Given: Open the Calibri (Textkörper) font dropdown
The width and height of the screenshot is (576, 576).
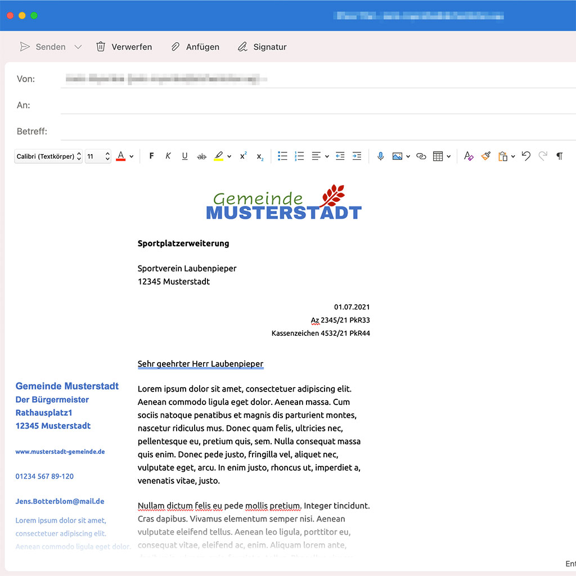Looking at the screenshot, I should (x=48, y=156).
